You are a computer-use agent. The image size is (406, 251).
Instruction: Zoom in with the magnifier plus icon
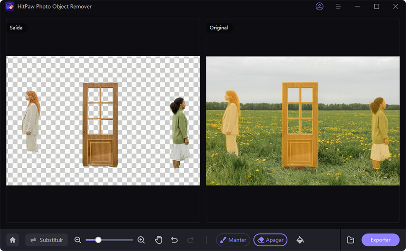coord(141,240)
